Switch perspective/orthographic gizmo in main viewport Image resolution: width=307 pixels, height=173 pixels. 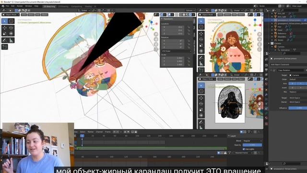(x=156, y=49)
